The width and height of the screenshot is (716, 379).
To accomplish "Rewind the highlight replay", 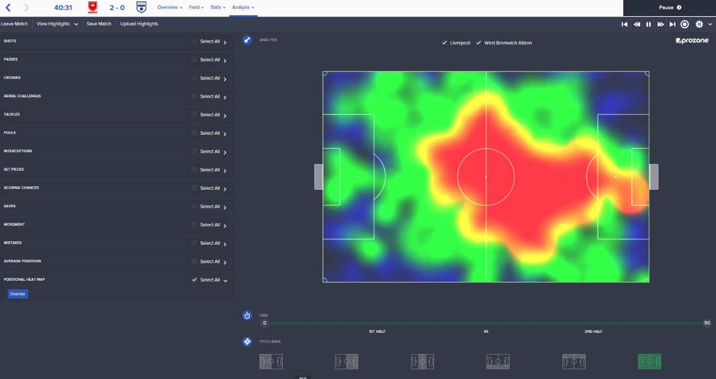I will tap(637, 24).
